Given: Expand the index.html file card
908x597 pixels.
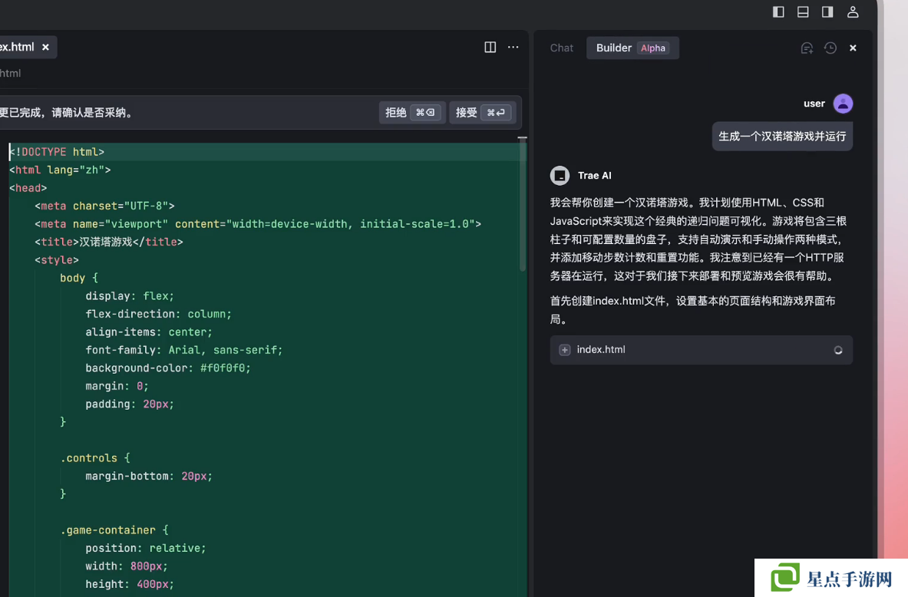Looking at the screenshot, I should pyautogui.click(x=565, y=350).
